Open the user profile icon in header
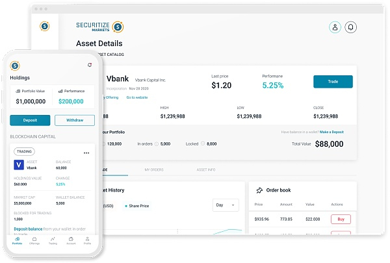The height and width of the screenshot is (263, 390). (335, 27)
